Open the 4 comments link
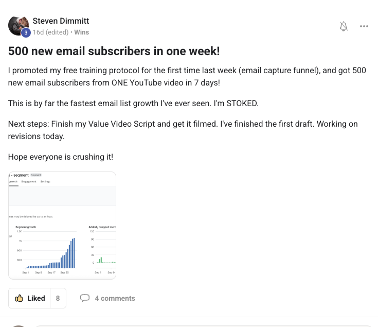The height and width of the screenshot is (327, 378). point(115,298)
